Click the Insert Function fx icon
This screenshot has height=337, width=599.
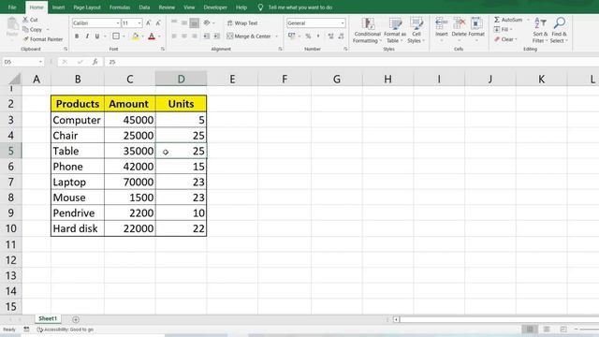(95, 62)
